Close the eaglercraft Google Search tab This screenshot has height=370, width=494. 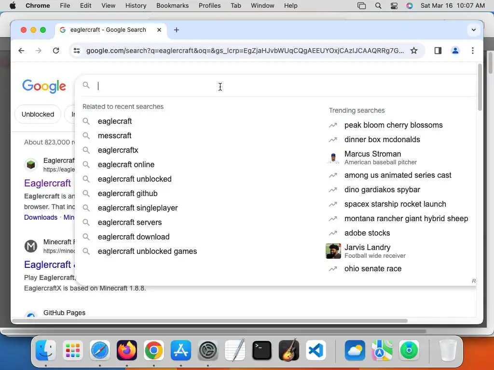tap(159, 30)
